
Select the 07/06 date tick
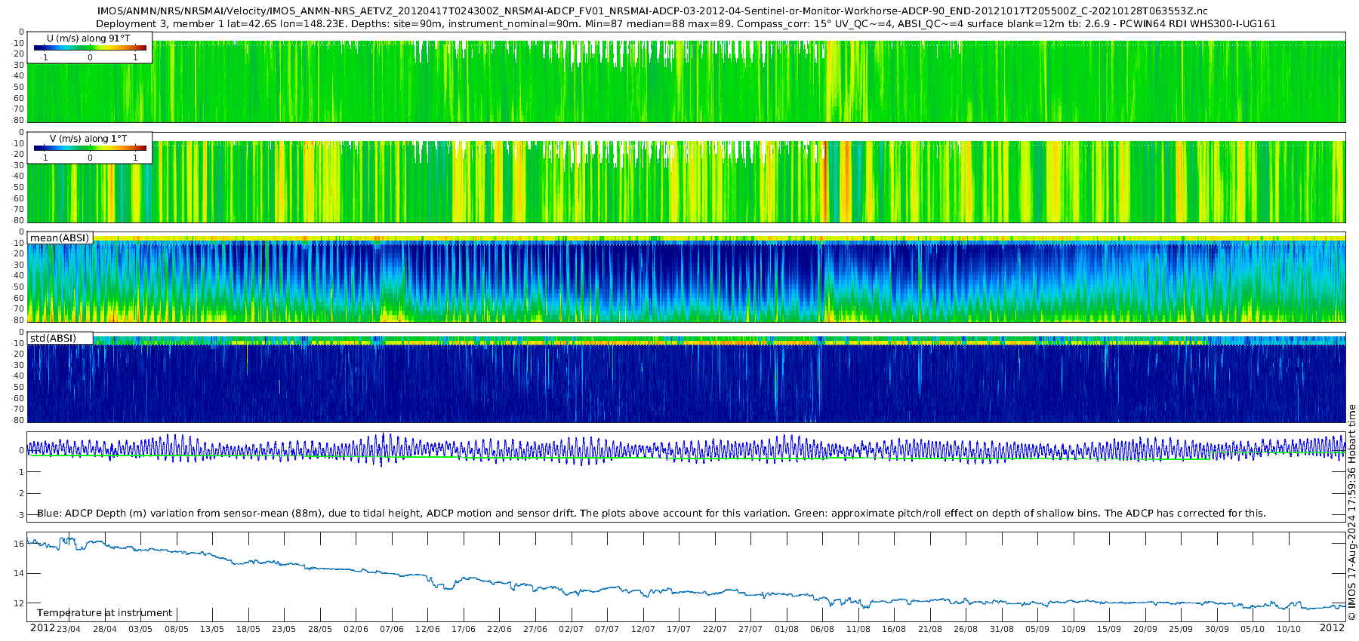(x=391, y=629)
